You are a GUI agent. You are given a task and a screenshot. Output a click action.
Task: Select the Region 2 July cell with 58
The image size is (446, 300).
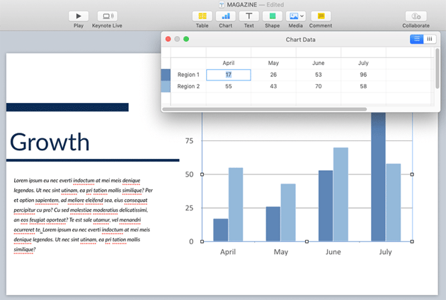click(363, 87)
